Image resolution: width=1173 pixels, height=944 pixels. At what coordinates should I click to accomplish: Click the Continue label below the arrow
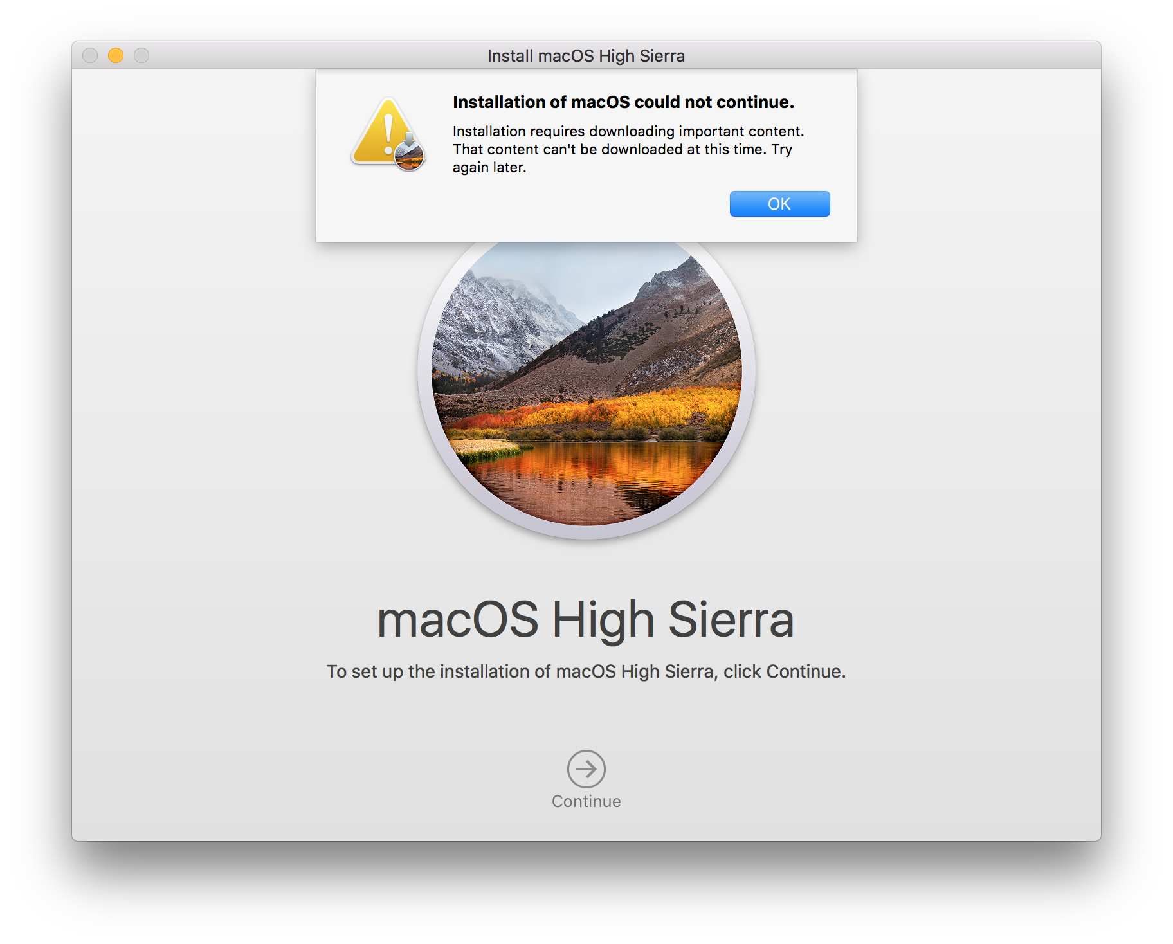[586, 801]
